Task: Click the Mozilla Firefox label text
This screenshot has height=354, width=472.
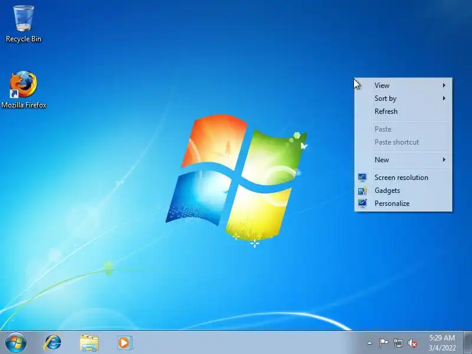Action: tap(24, 105)
